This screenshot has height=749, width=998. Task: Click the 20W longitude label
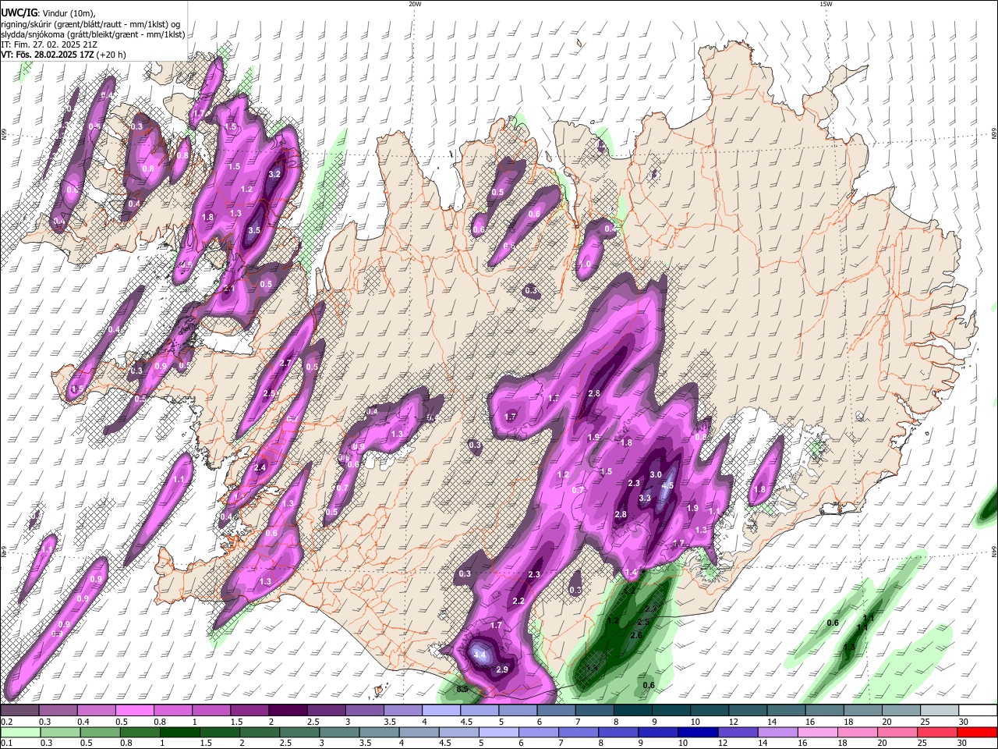click(x=415, y=4)
